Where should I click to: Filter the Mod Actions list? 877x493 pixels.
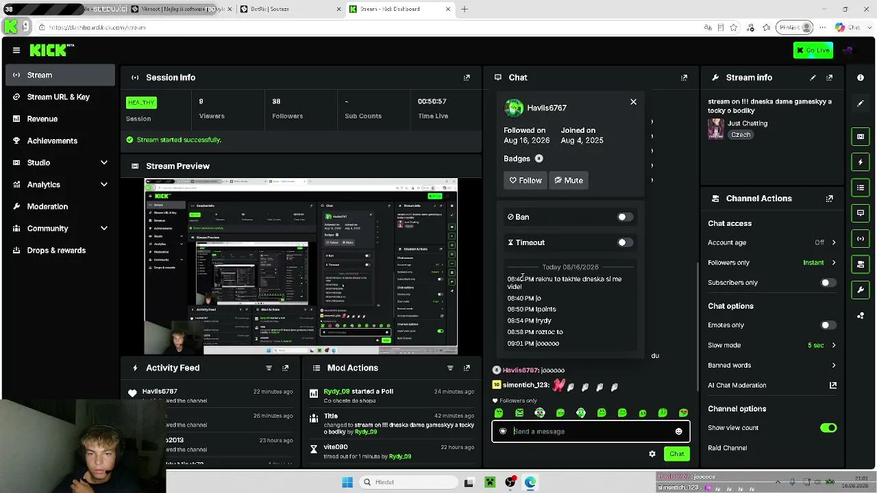(450, 368)
